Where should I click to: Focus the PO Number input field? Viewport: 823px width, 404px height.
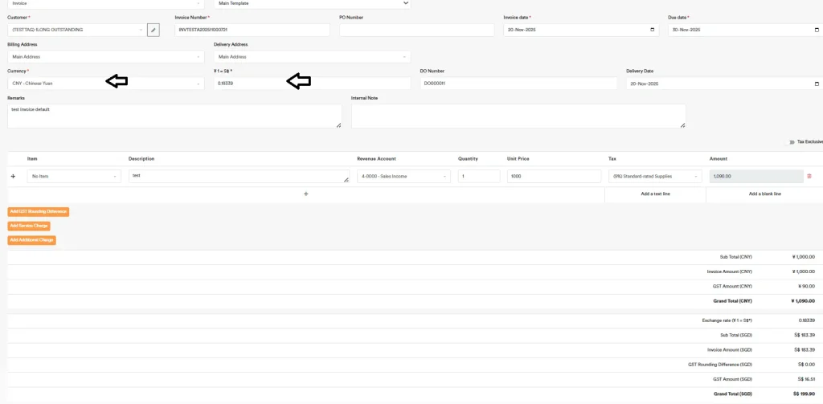pyautogui.click(x=416, y=30)
